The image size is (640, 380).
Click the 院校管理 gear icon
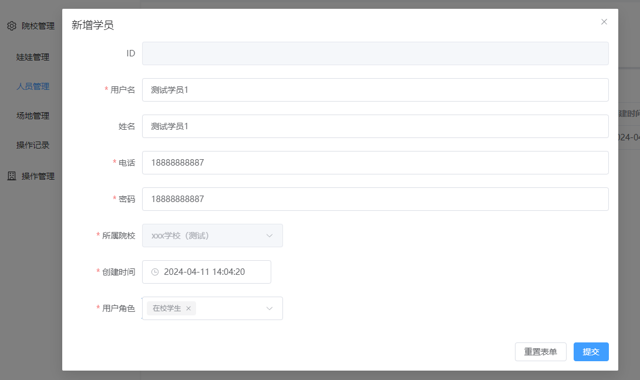click(x=12, y=26)
